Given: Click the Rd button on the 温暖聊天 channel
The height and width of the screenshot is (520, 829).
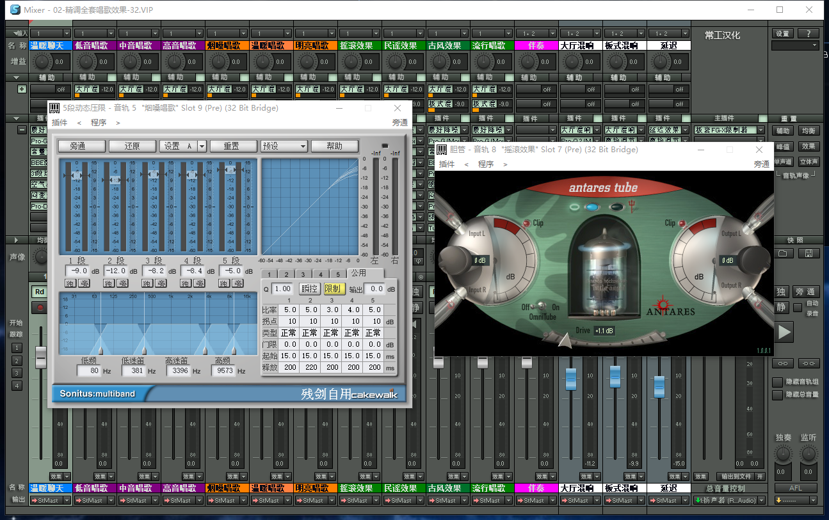Looking at the screenshot, I should coord(40,292).
